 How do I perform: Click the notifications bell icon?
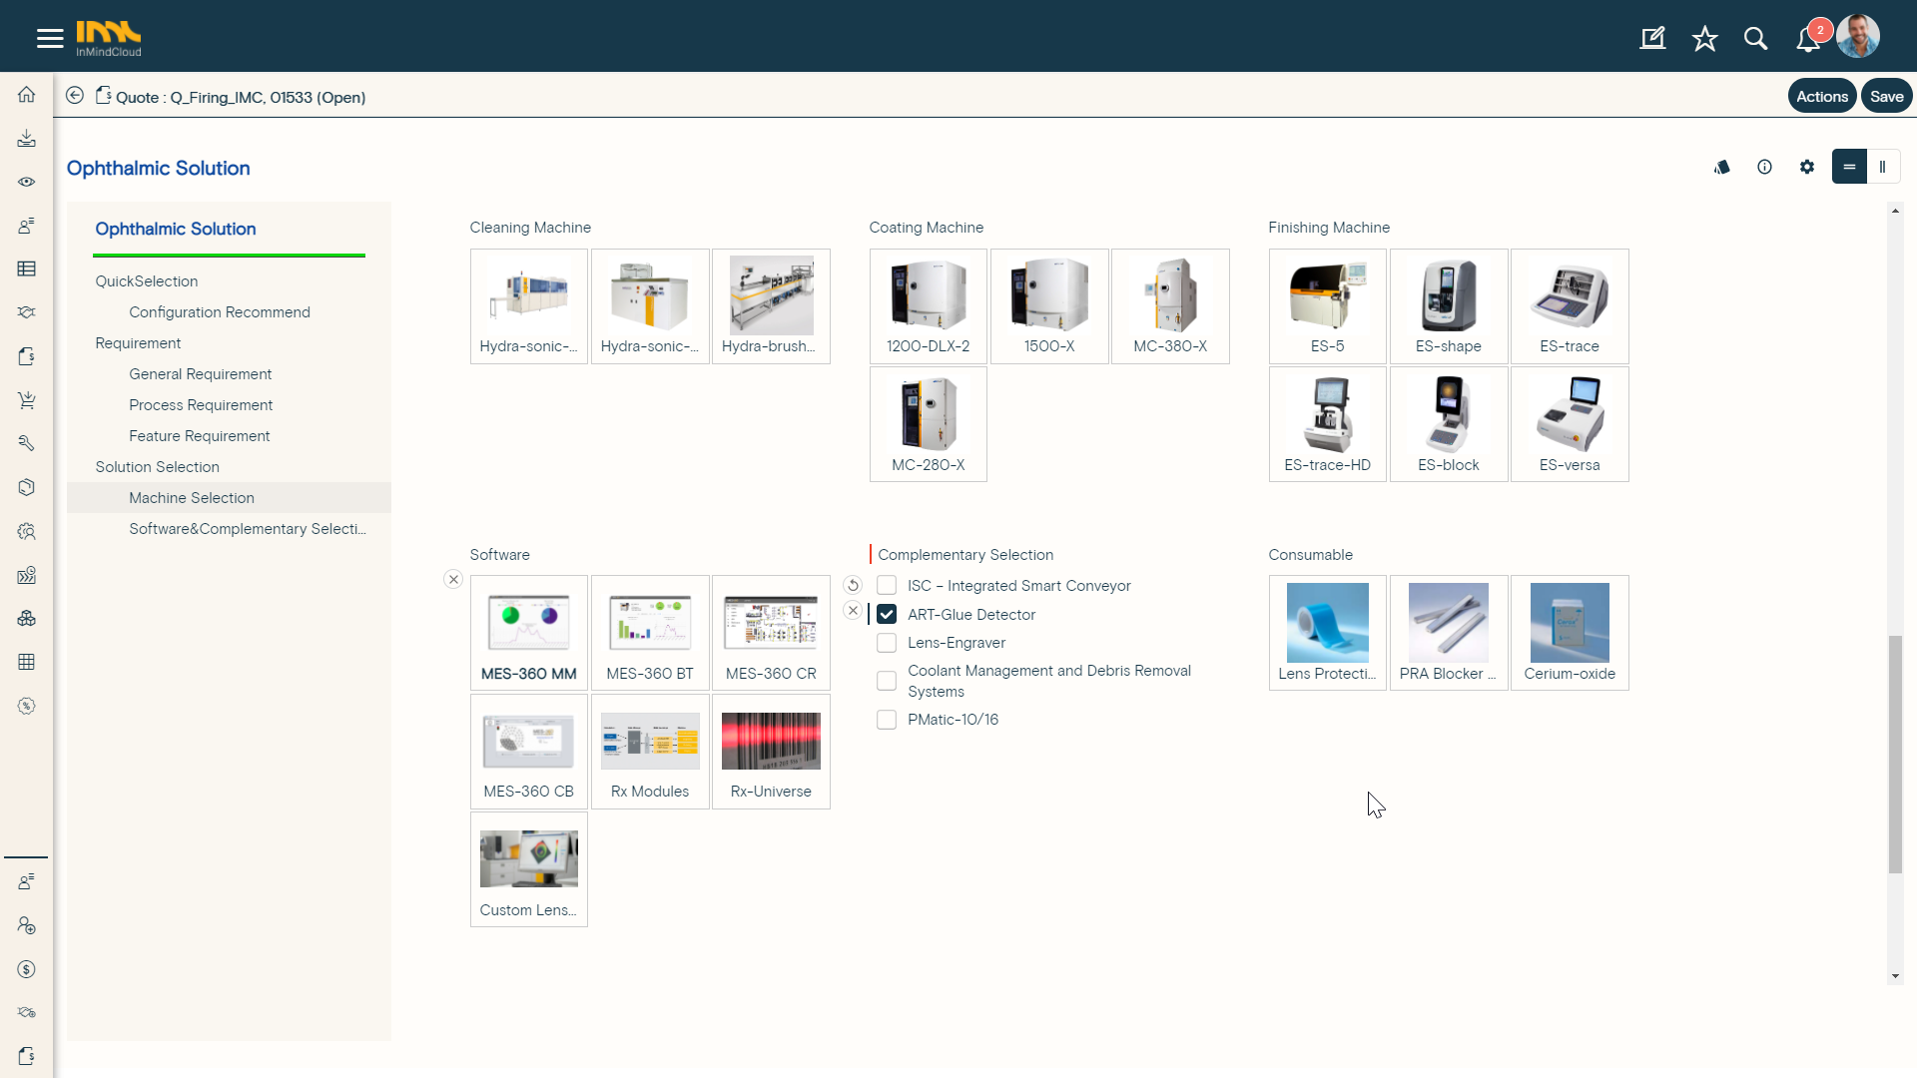(x=1807, y=39)
